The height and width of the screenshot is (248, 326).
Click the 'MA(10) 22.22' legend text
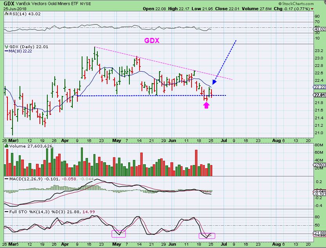[20, 51]
